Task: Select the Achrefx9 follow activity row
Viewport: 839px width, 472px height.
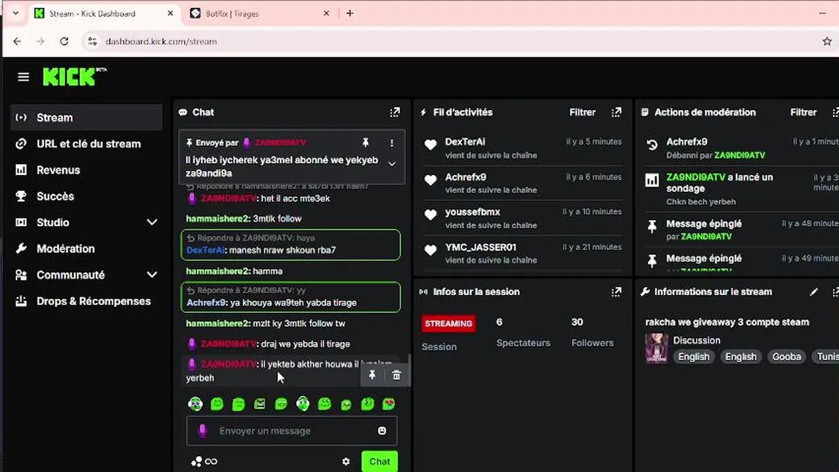Action: [x=523, y=183]
